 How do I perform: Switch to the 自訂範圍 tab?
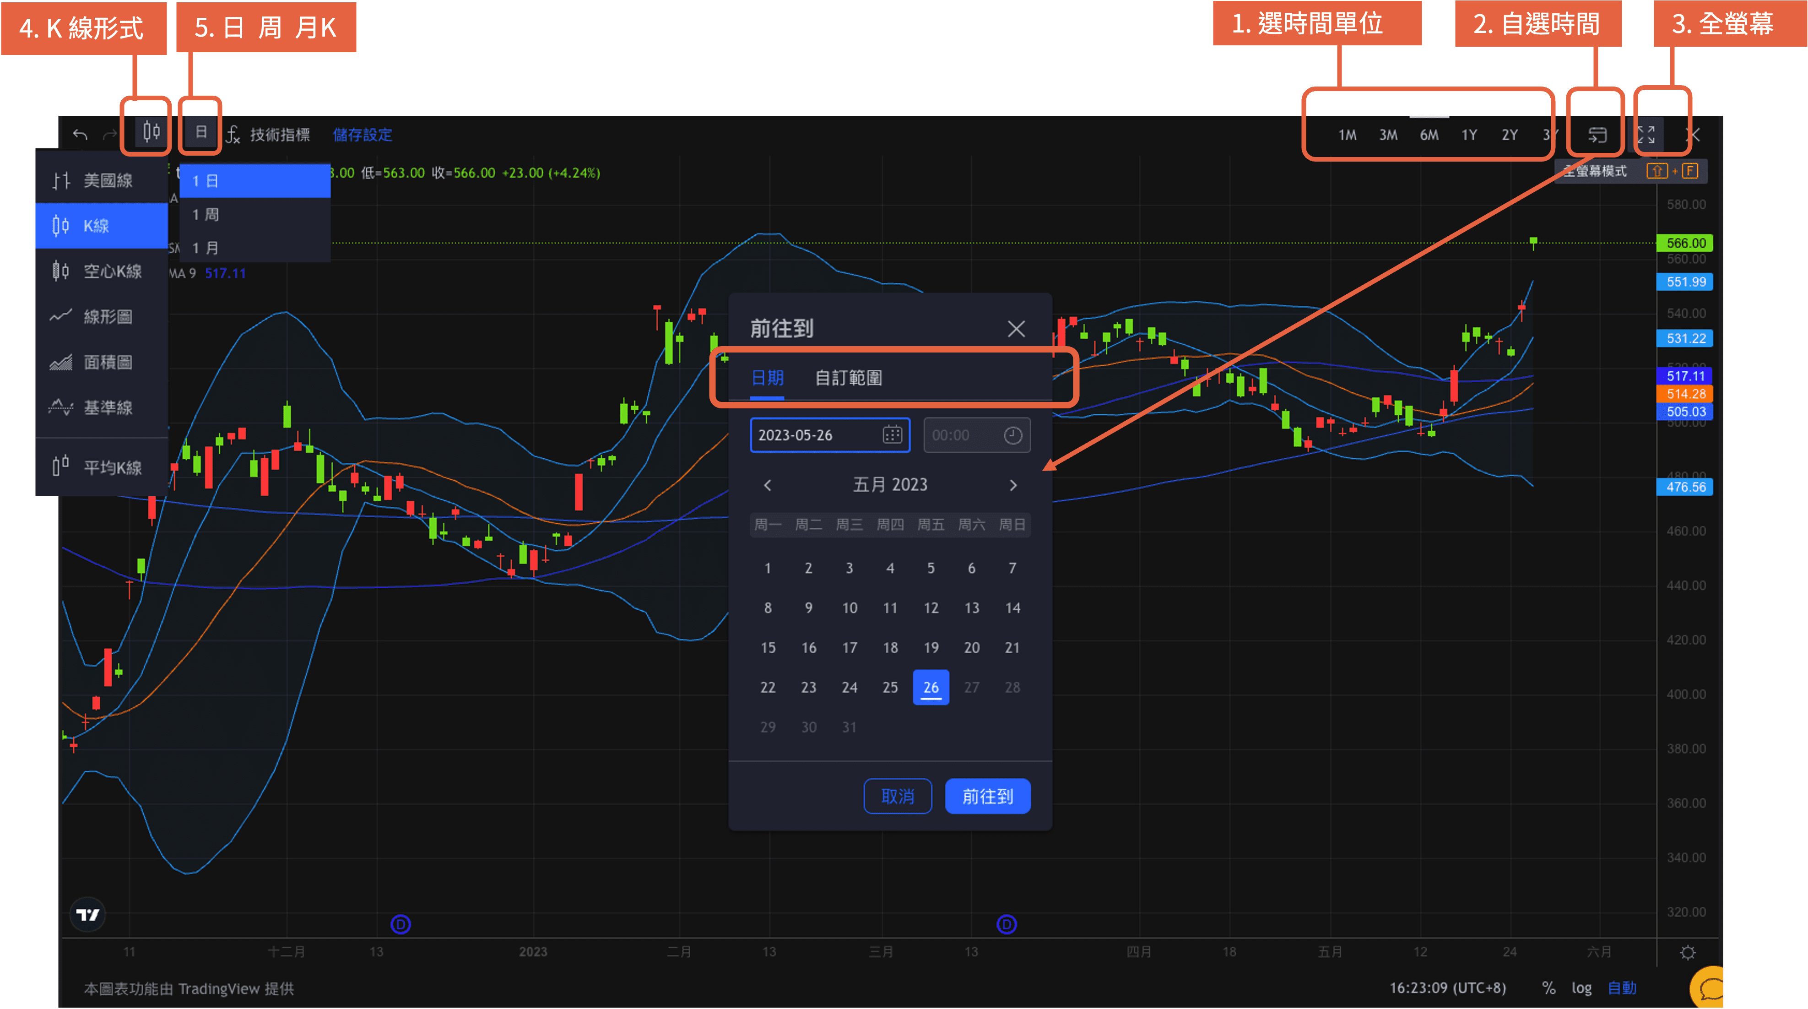849,378
